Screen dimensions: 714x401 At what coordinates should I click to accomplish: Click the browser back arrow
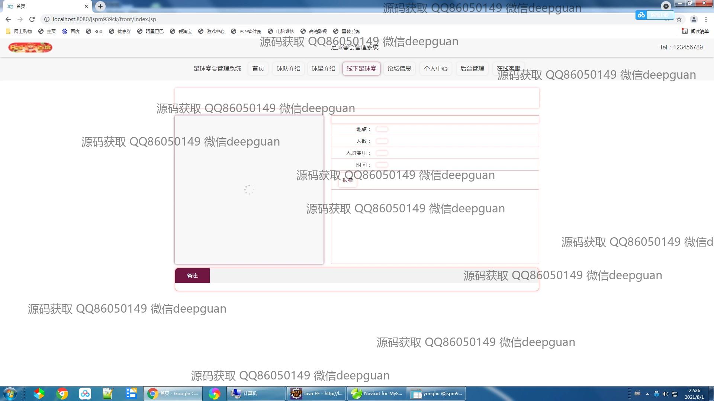pyautogui.click(x=8, y=19)
